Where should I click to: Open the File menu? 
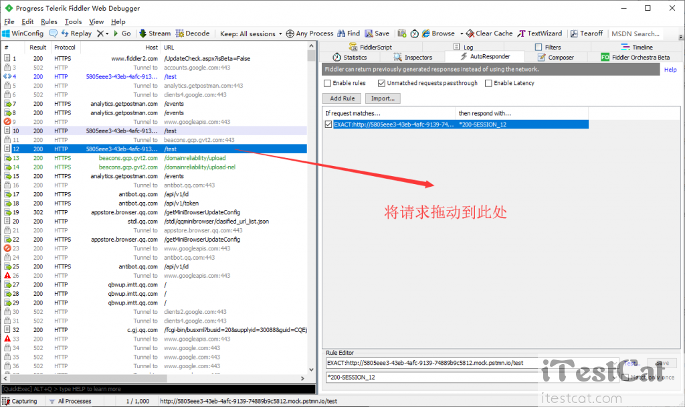click(9, 21)
